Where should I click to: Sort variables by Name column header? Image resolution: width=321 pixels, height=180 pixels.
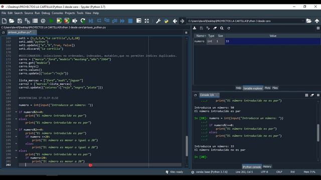(x=201, y=35)
